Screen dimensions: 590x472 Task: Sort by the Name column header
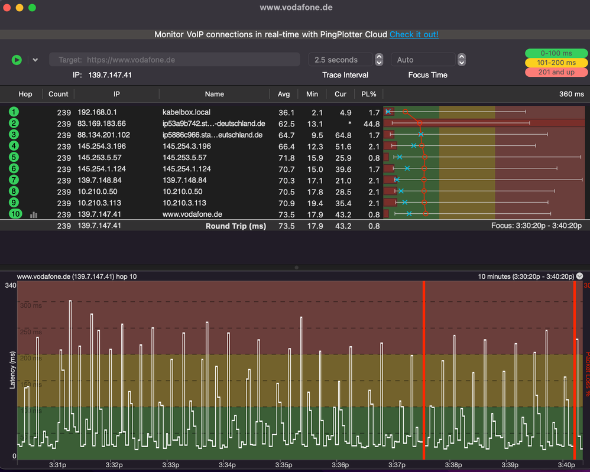point(215,94)
